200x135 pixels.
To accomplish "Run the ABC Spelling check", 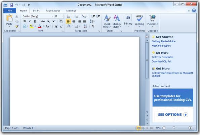I will tap(139, 21).
